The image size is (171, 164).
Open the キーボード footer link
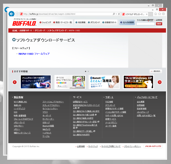pos(47,116)
